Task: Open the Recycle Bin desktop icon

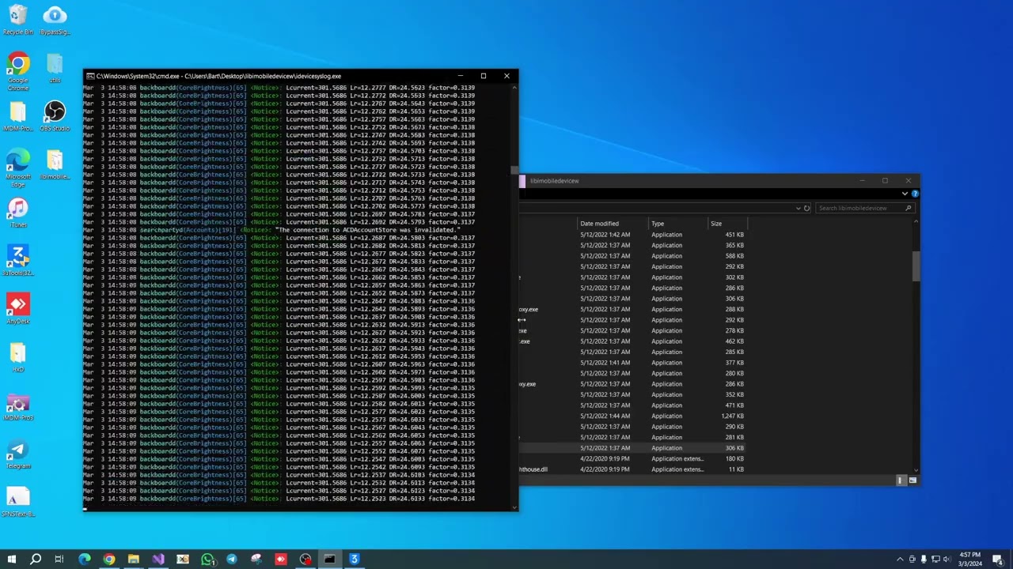Action: pos(17,20)
